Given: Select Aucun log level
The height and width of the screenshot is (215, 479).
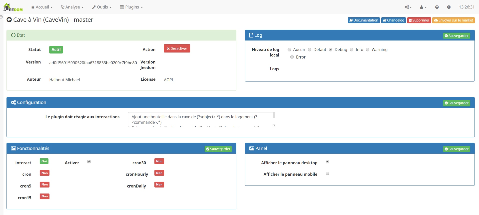Looking at the screenshot, I should pyautogui.click(x=289, y=50).
